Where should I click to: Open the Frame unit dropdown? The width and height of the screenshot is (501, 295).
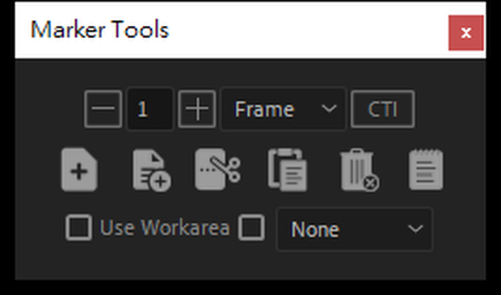pos(284,109)
